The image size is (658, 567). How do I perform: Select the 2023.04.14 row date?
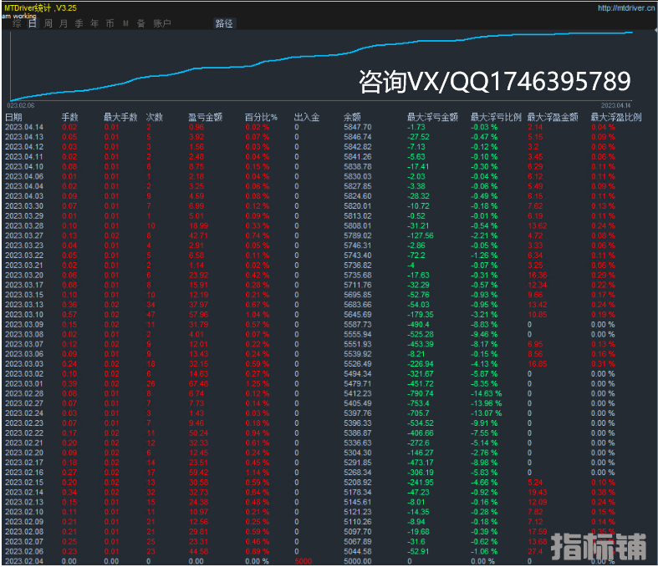tap(23, 127)
